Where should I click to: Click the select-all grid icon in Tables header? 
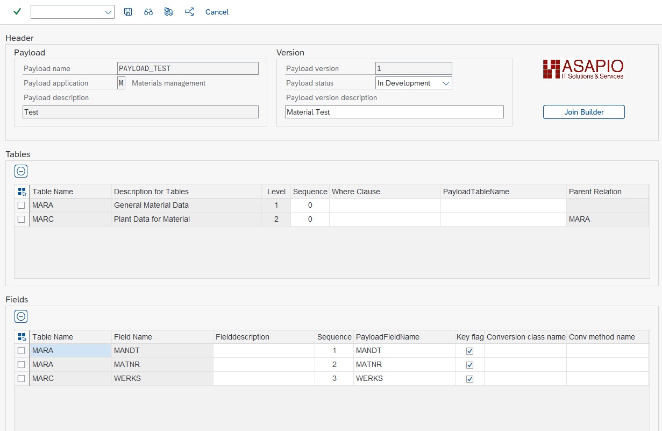21,191
